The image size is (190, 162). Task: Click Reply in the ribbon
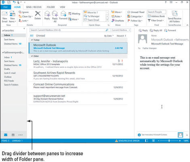(47, 15)
